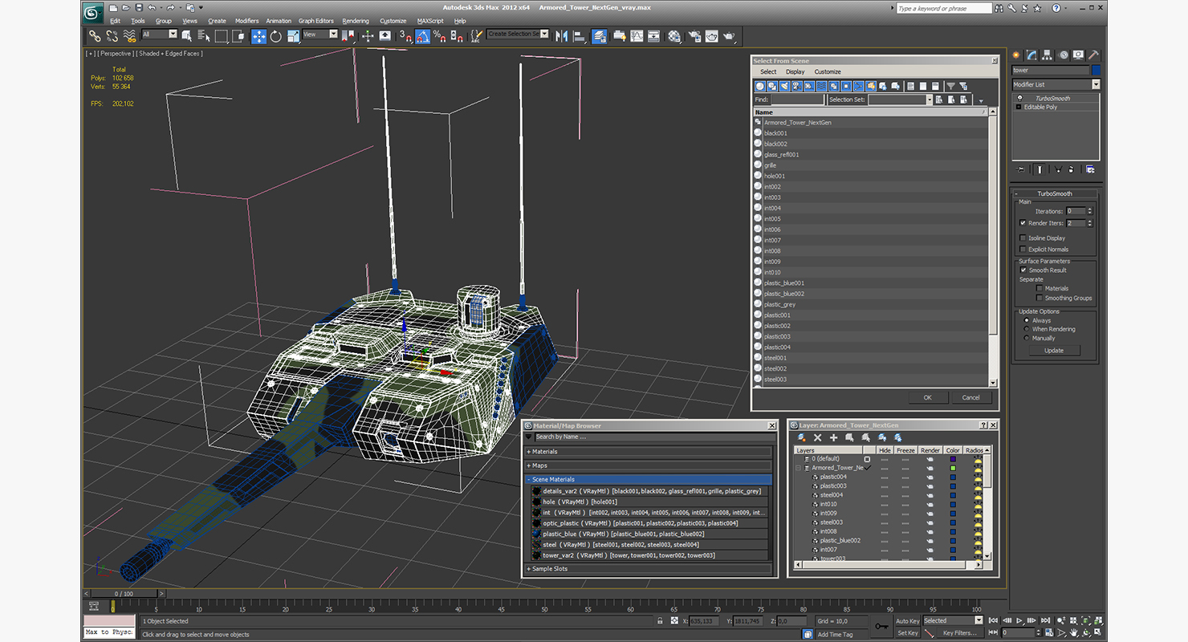
Task: Toggle Display Cameras filter in Select From Scene
Action: click(x=797, y=86)
